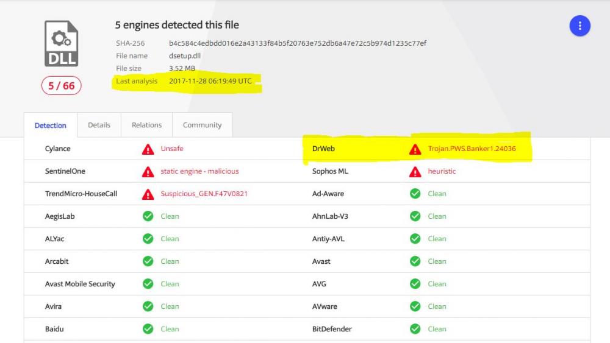Viewport: 610px width, 343px height.
Task: Click the DLL file type icon
Action: tap(61, 43)
